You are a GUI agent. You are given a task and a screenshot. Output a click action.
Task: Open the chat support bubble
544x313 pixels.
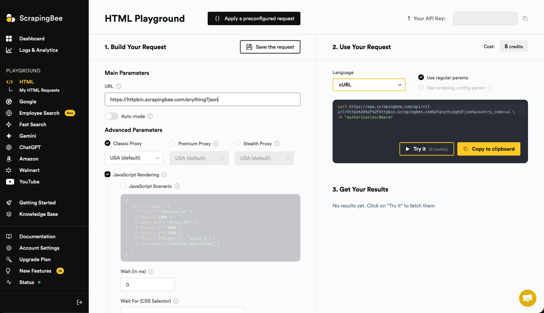(x=528, y=298)
